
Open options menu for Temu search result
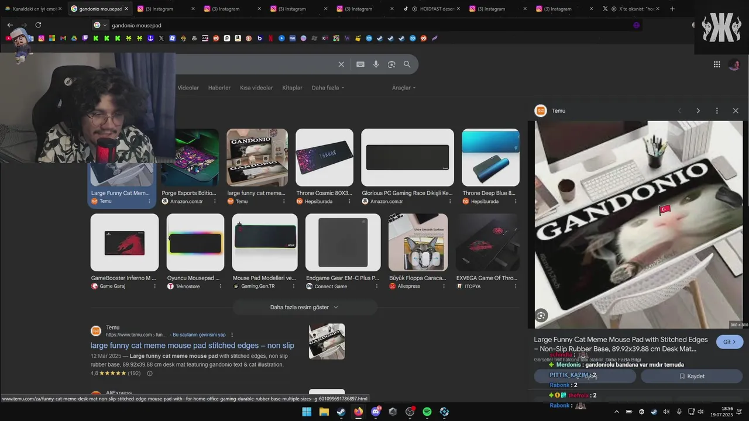point(232,335)
